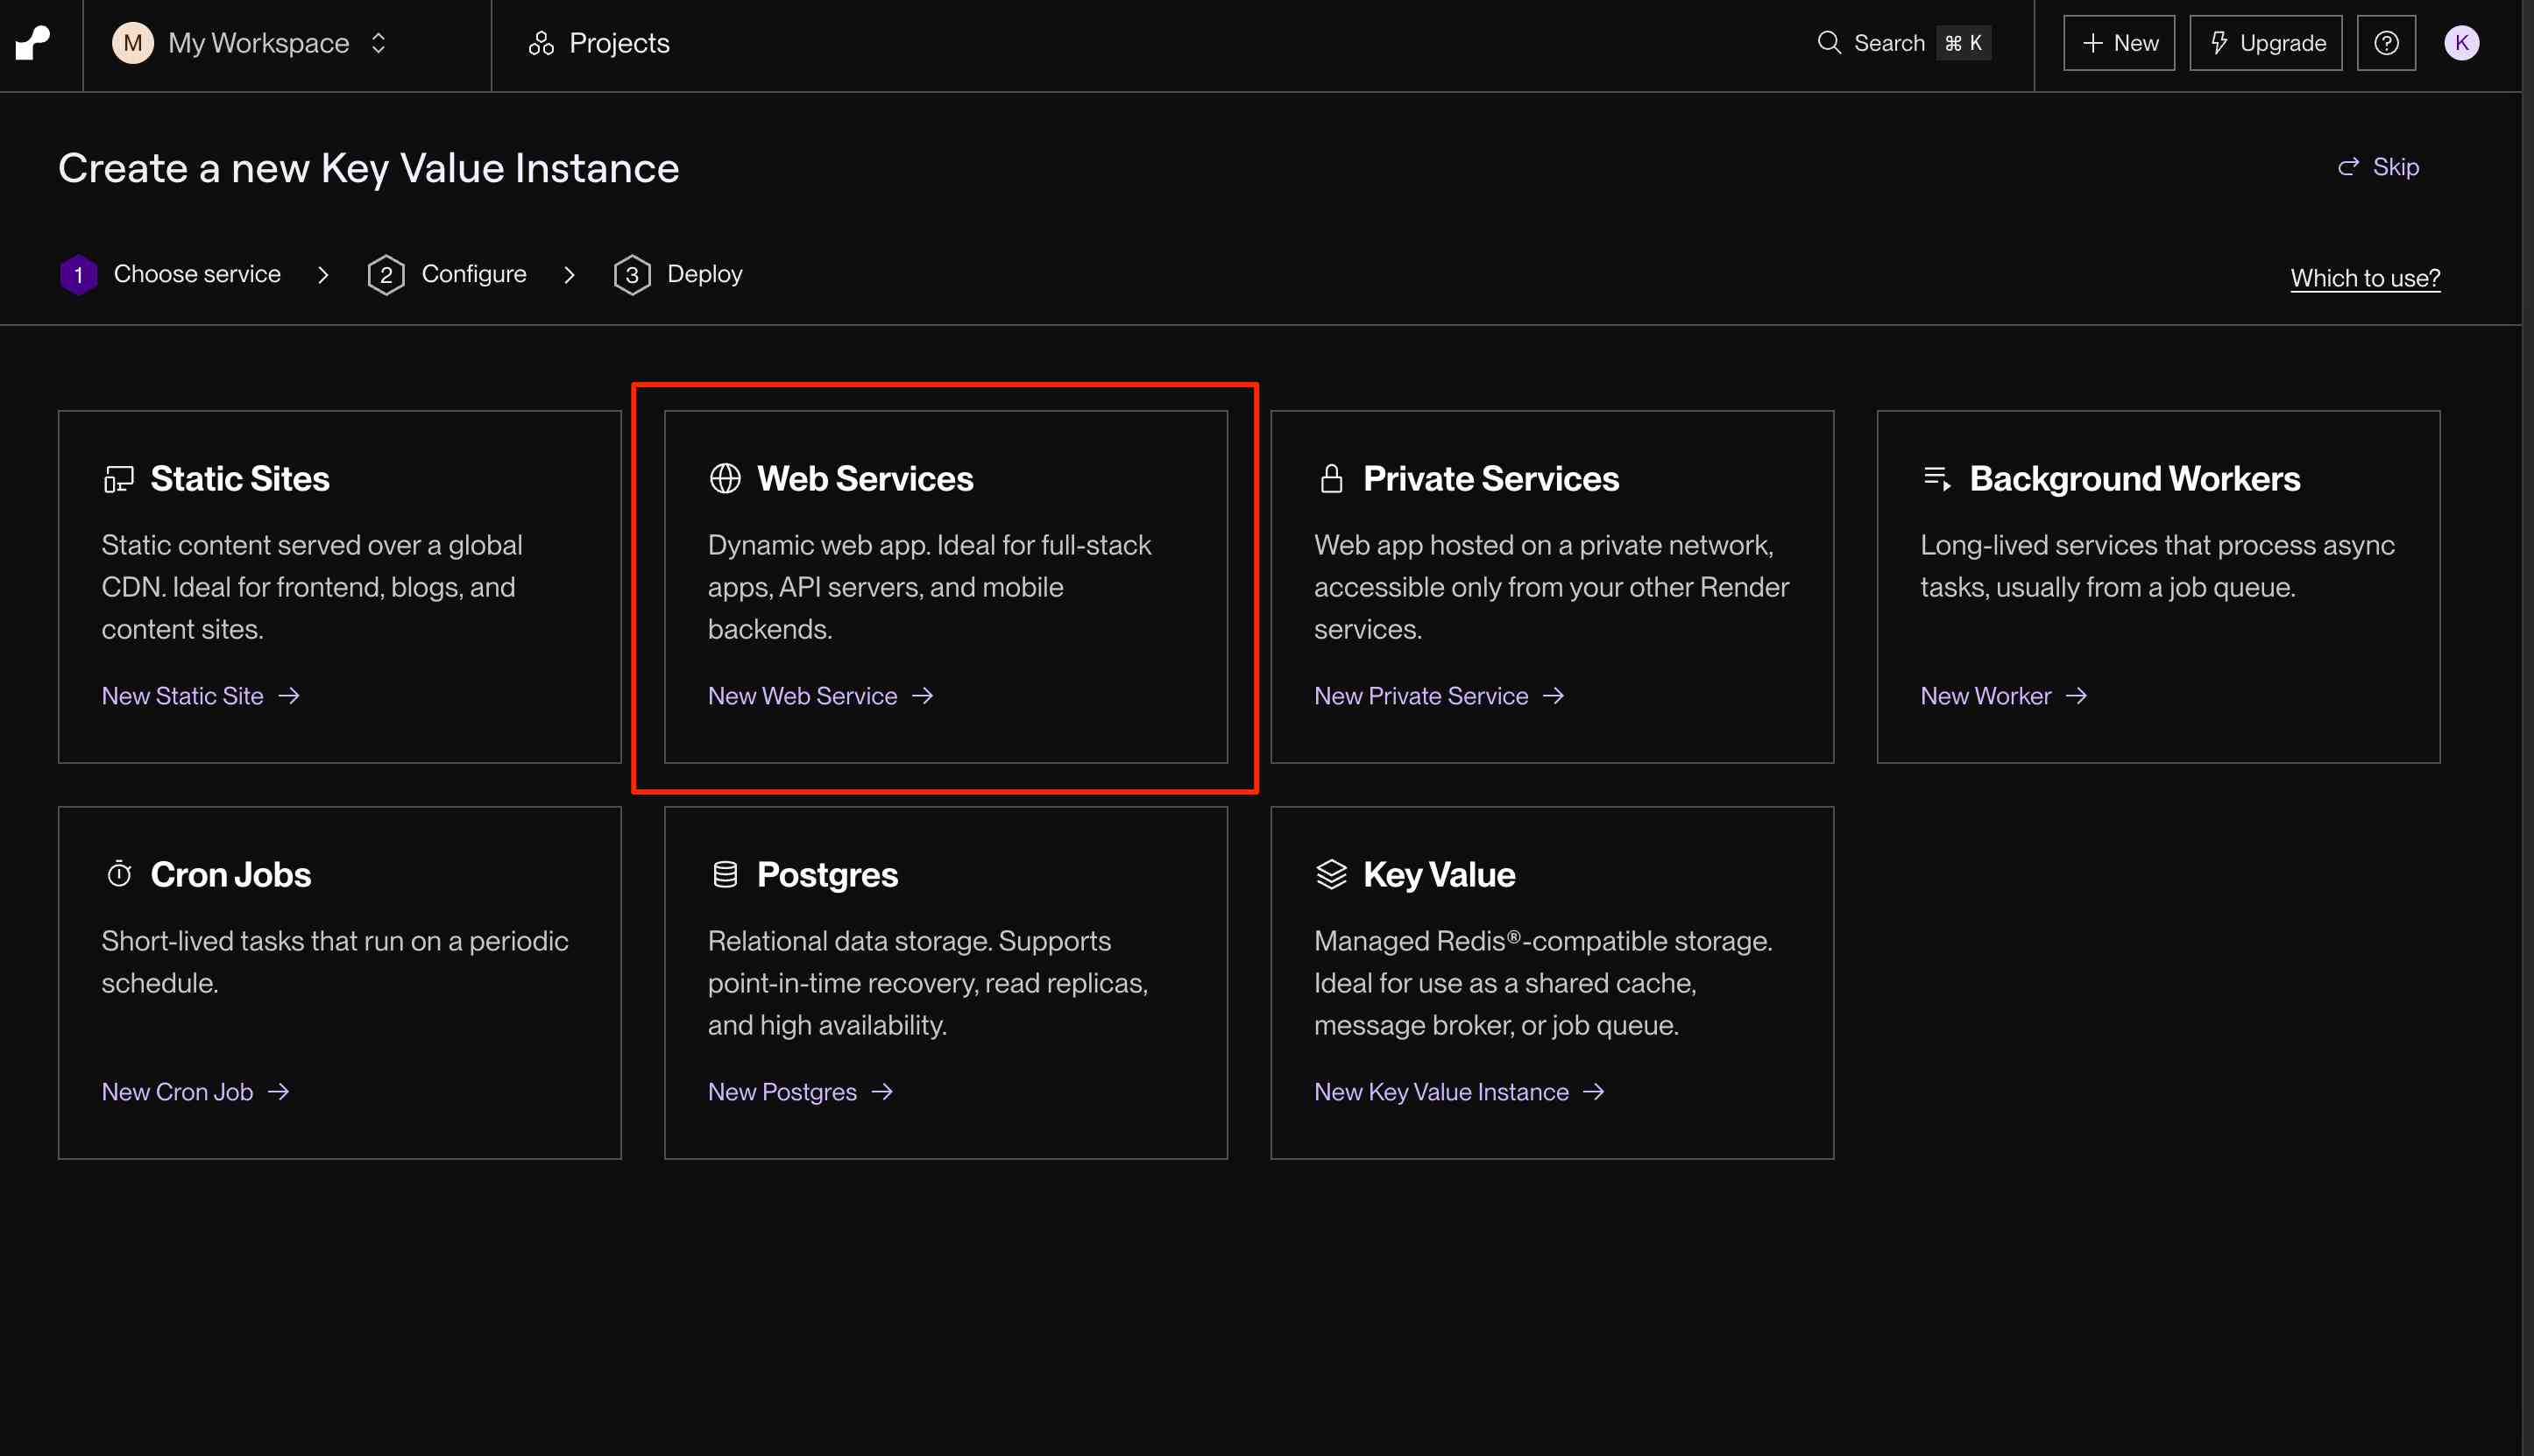Image resolution: width=2534 pixels, height=1456 pixels.
Task: Open the New dropdown button
Action: tap(2118, 43)
